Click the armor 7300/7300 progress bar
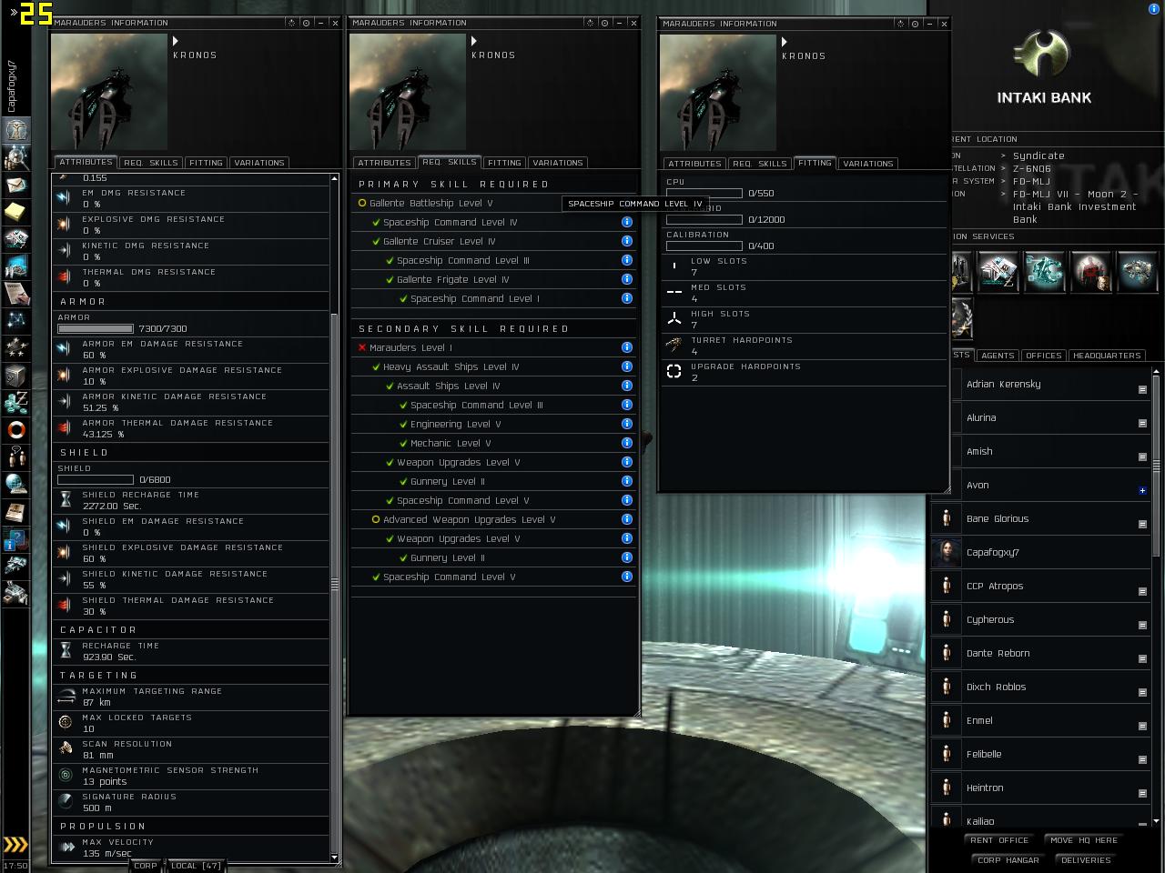The image size is (1165, 873). tap(96, 329)
